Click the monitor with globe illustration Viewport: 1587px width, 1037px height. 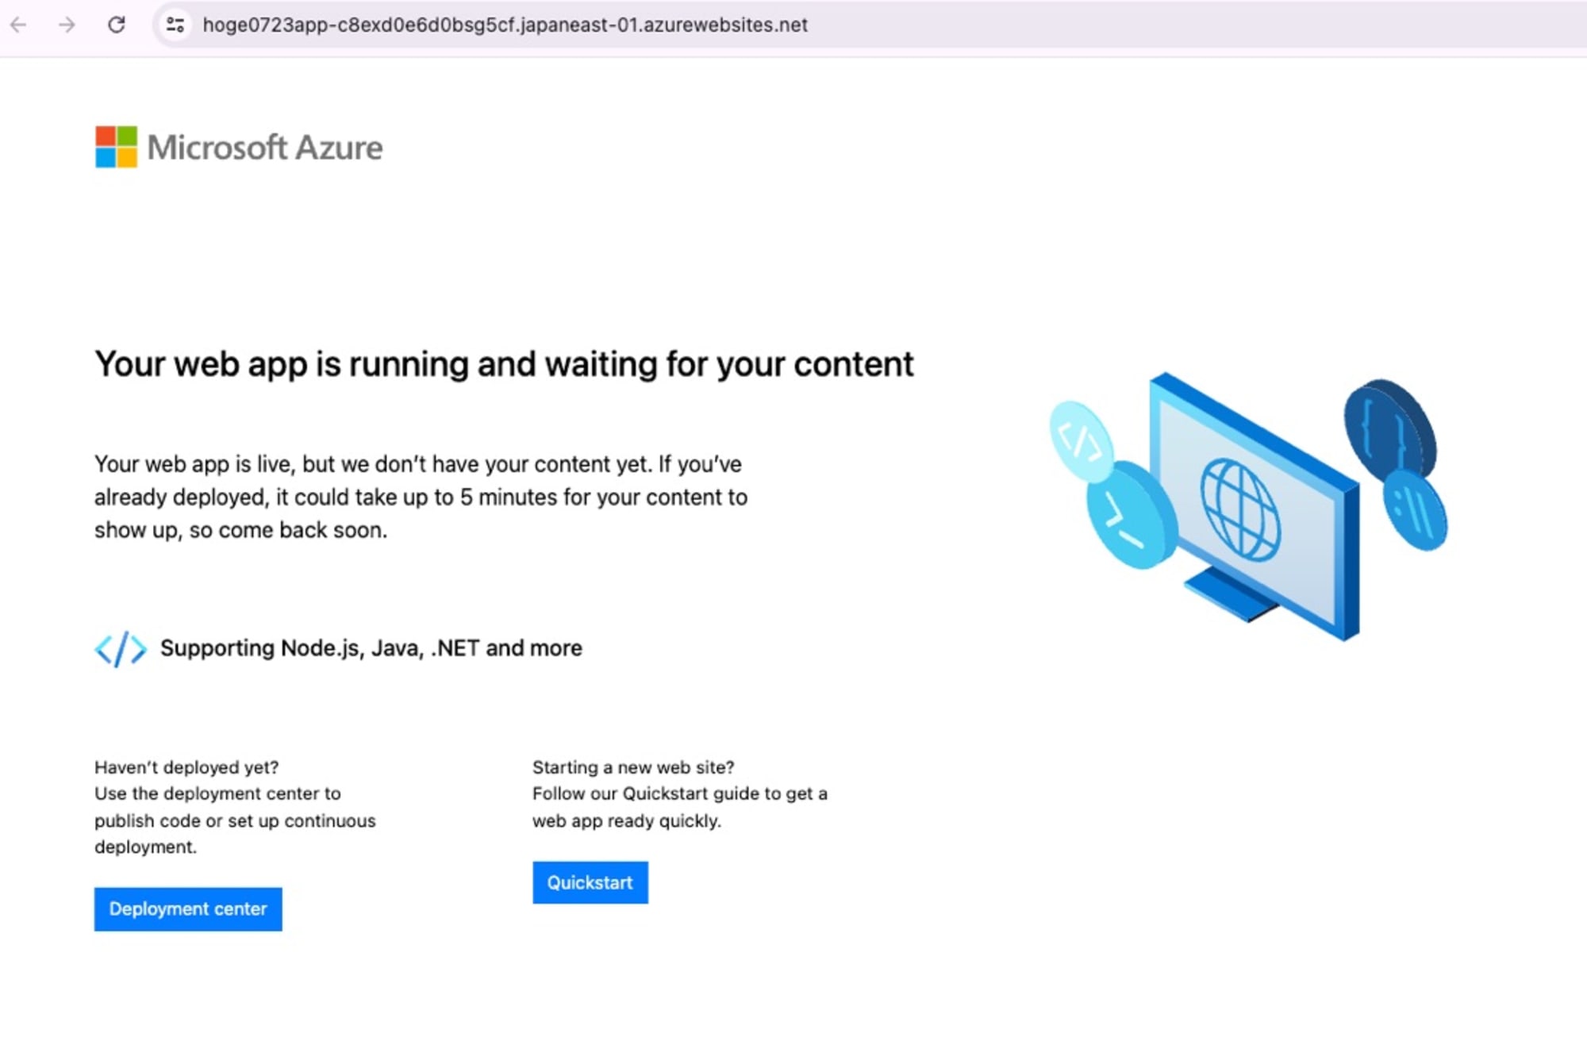[x=1254, y=508]
